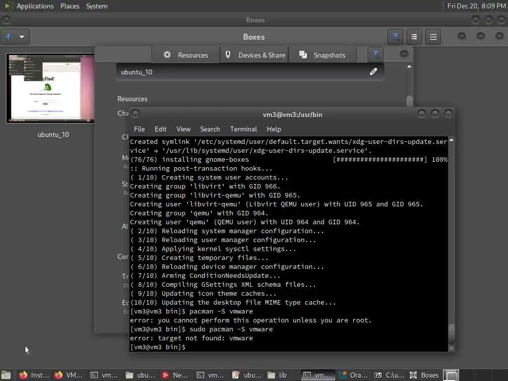Open the first terminal 'vm...' taskbar item
Screen dimensions: 508x381
tap(104, 375)
